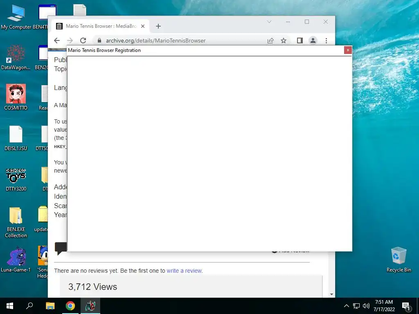The height and width of the screenshot is (314, 419).
Task: Open the text document icon at desktop top
Action: point(80,10)
